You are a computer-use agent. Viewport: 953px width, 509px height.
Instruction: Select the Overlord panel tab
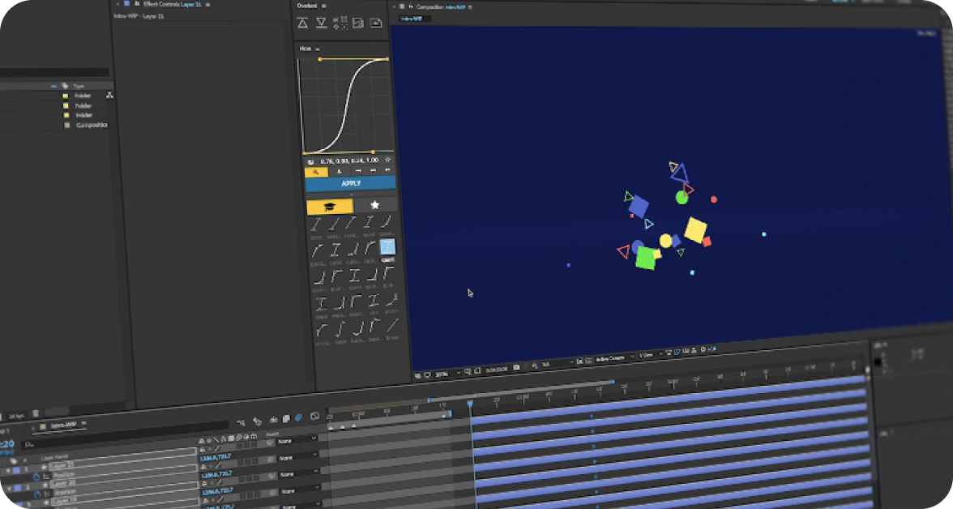click(x=307, y=6)
